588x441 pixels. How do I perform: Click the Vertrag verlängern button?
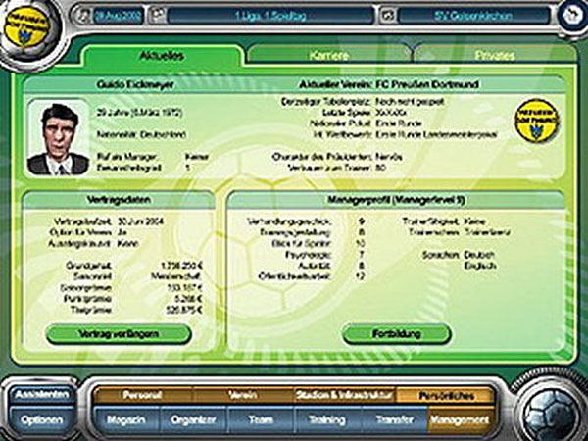point(119,334)
